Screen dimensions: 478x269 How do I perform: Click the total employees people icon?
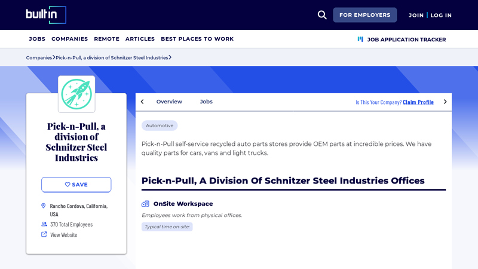[44, 224]
